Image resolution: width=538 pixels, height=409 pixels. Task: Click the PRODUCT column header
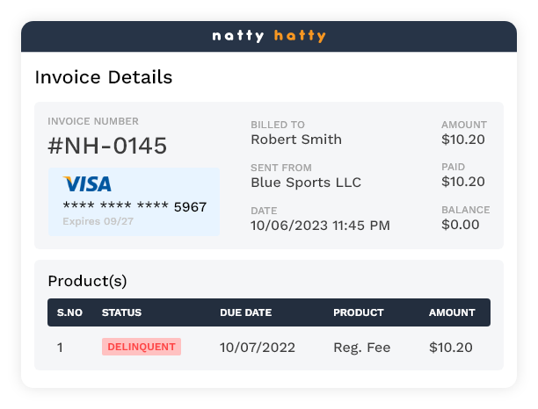click(359, 312)
